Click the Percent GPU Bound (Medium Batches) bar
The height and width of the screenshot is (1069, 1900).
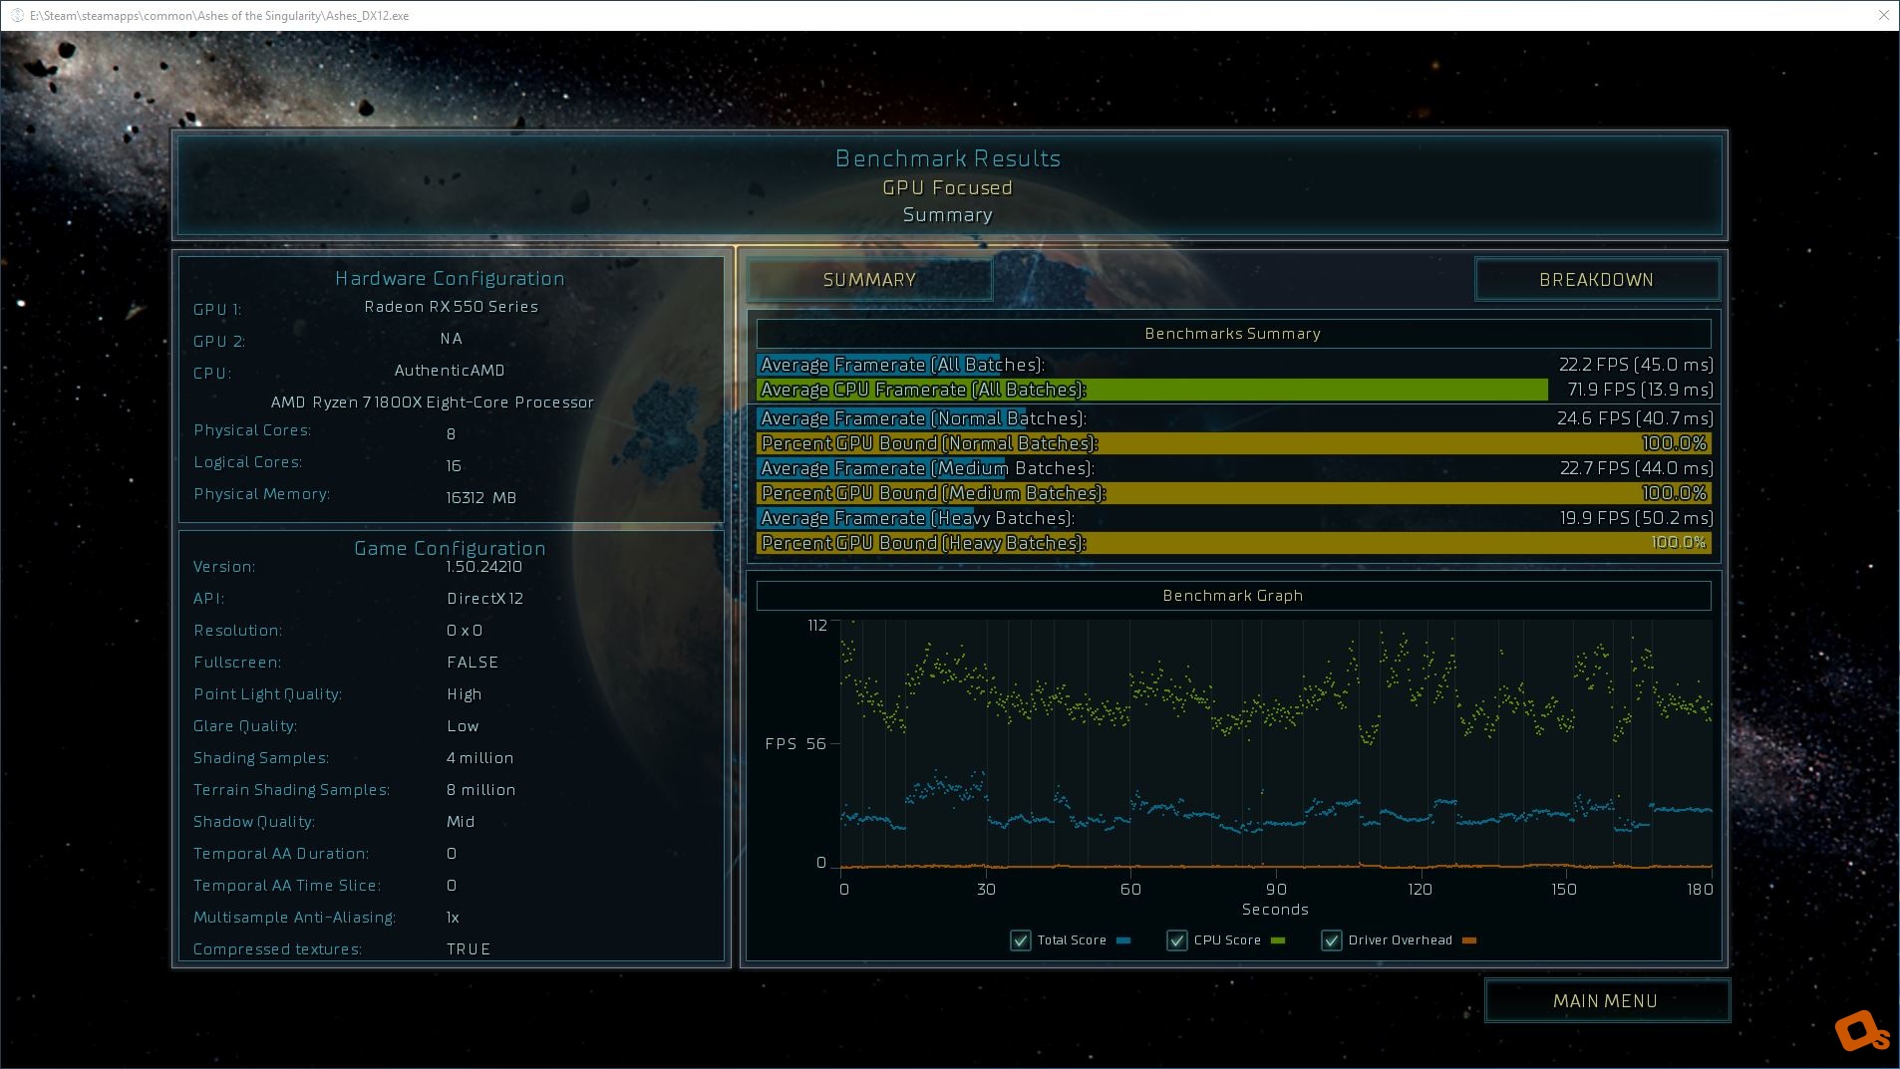(1234, 493)
